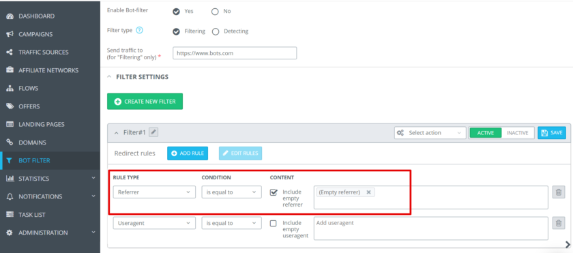Click the Filter type help question icon
Image resolution: width=573 pixels, height=253 pixels.
(139, 30)
